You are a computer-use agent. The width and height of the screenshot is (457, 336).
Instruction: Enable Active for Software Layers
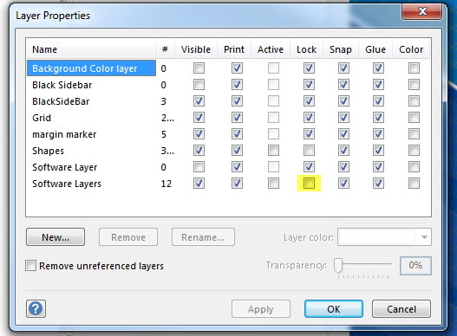point(273,184)
